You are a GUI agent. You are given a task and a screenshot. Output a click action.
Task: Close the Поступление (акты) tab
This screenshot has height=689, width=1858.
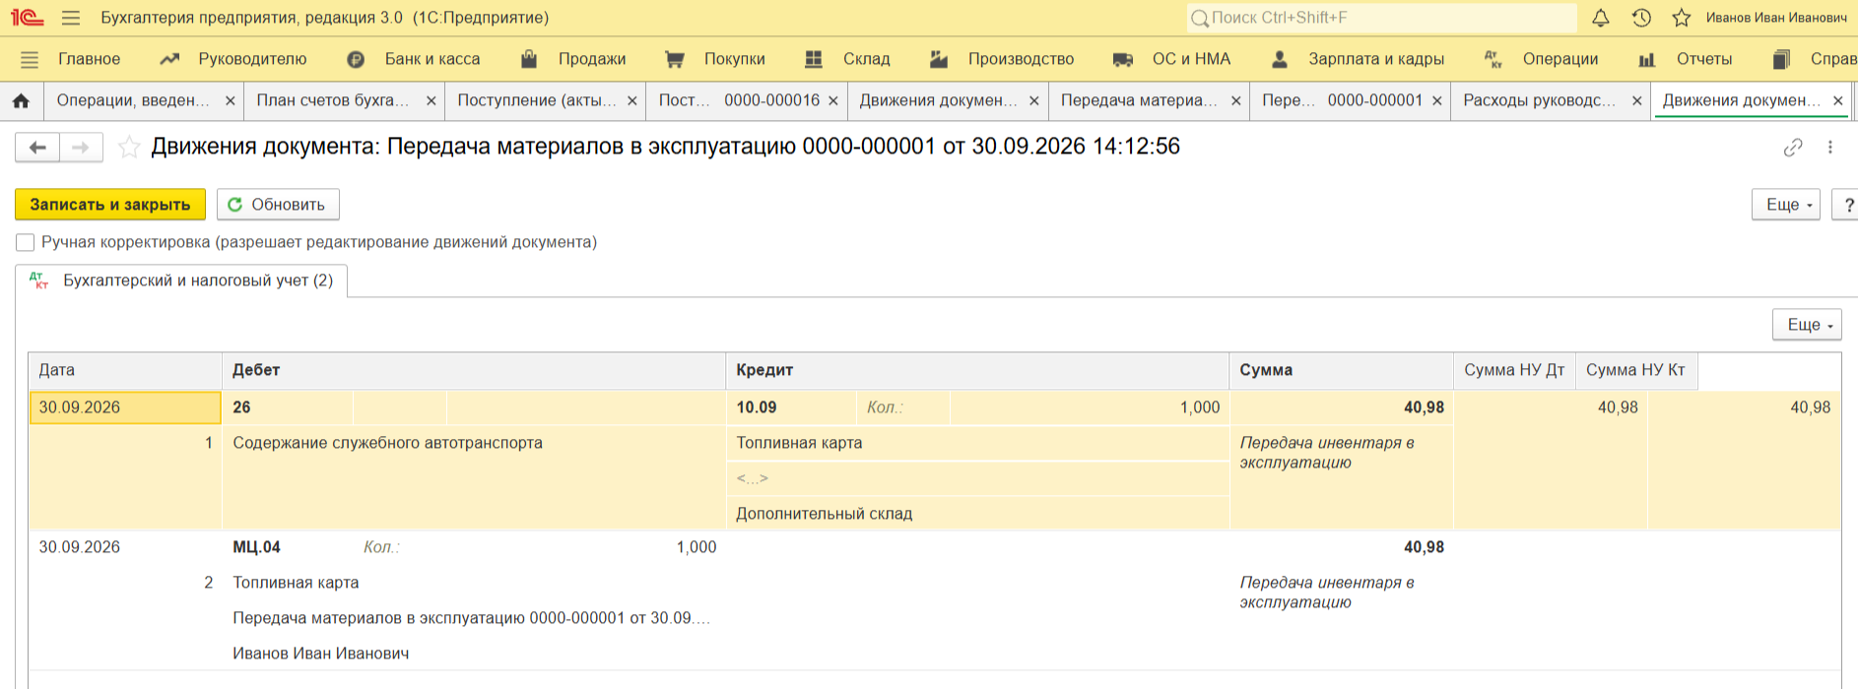coord(631,100)
